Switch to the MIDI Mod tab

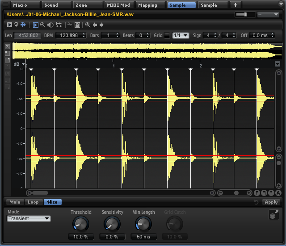coord(118,5)
